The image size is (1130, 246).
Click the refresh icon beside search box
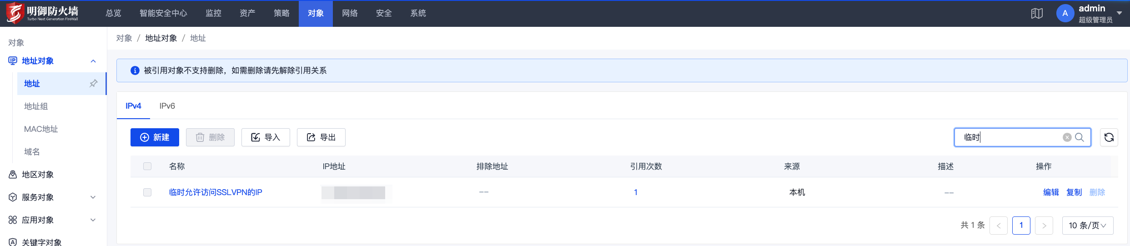(x=1109, y=137)
